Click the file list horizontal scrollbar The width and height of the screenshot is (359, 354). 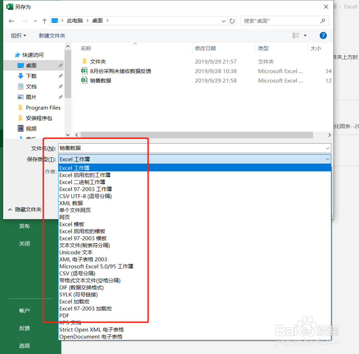(x=197, y=135)
